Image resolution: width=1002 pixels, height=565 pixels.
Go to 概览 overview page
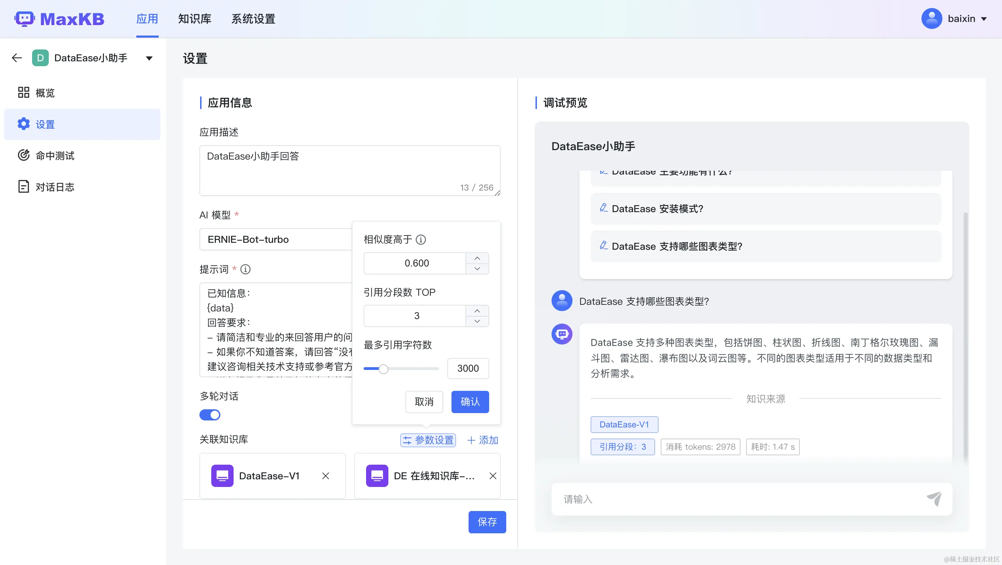click(45, 92)
